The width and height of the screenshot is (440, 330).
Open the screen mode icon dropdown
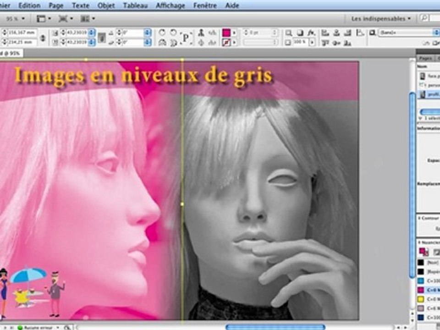pos(66,19)
